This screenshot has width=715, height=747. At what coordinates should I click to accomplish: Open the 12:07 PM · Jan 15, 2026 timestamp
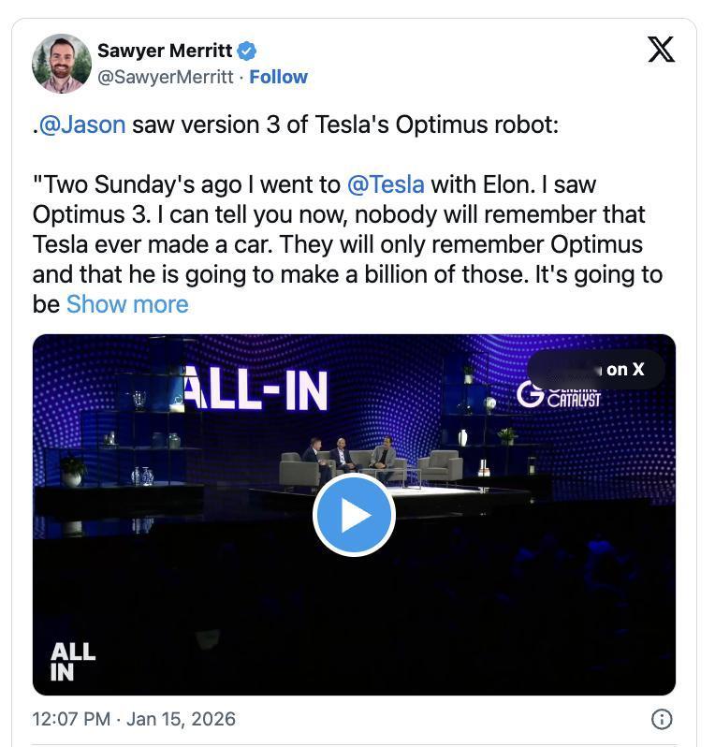point(134,719)
